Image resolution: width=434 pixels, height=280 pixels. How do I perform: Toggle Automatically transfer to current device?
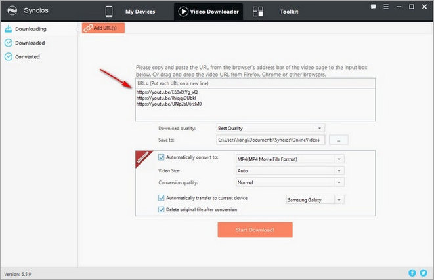pyautogui.click(x=161, y=198)
